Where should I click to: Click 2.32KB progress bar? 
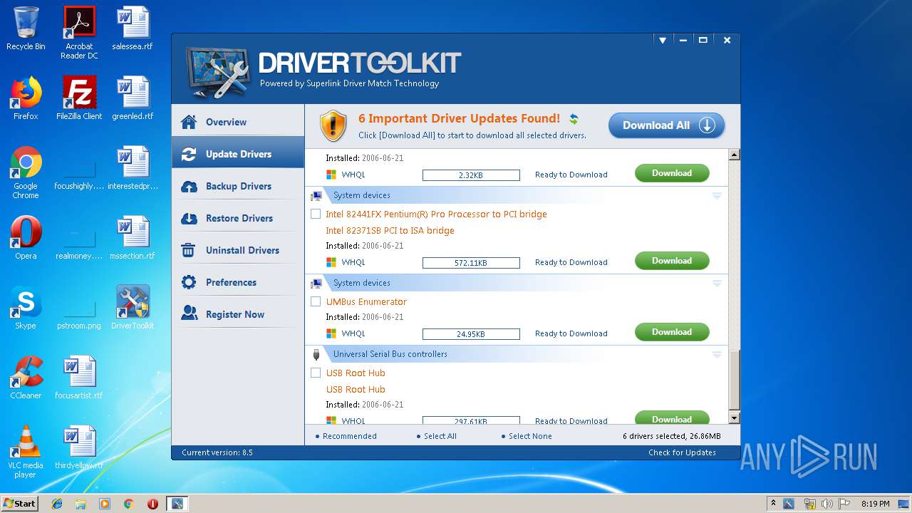(471, 175)
